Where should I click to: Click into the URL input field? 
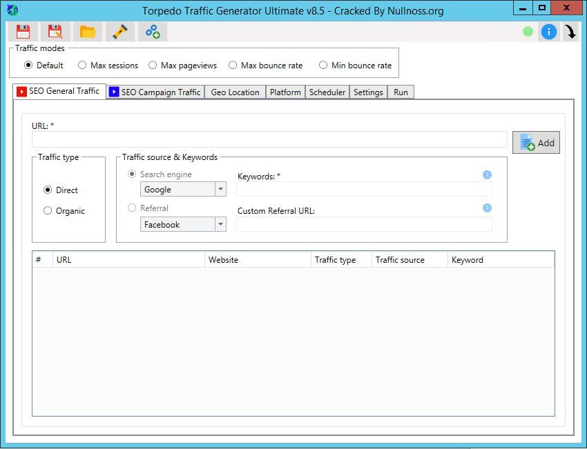point(269,140)
